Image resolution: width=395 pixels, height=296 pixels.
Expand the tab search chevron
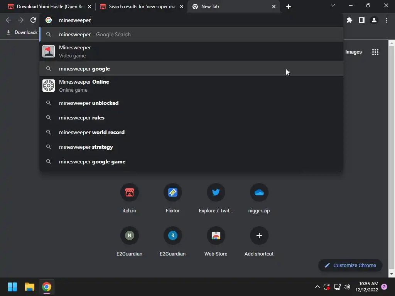click(x=333, y=5)
